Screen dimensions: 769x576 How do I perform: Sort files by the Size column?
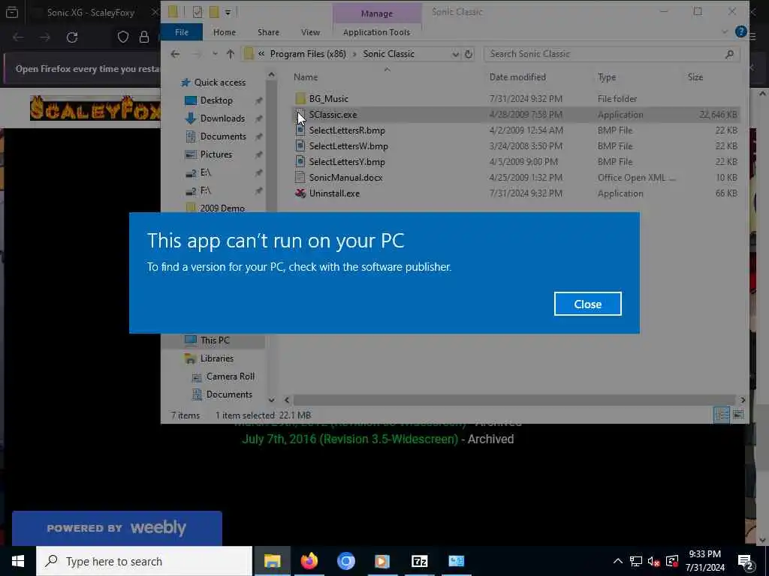click(x=695, y=77)
